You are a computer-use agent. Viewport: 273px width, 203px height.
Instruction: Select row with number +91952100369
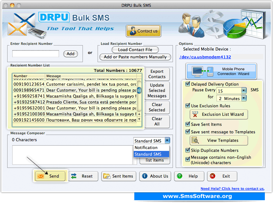tap(75, 114)
